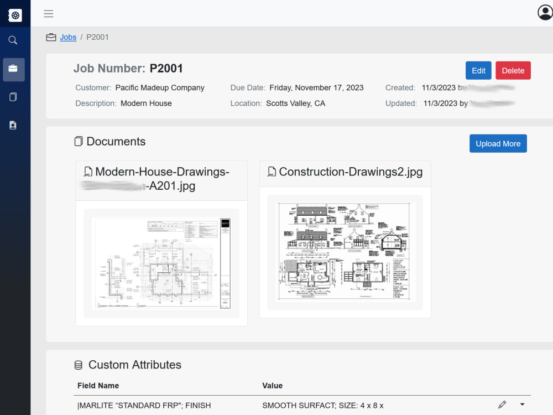This screenshot has height=415, width=553.
Task: Click the folder icon beside the Jobs breadcrumb
Action: (x=50, y=37)
